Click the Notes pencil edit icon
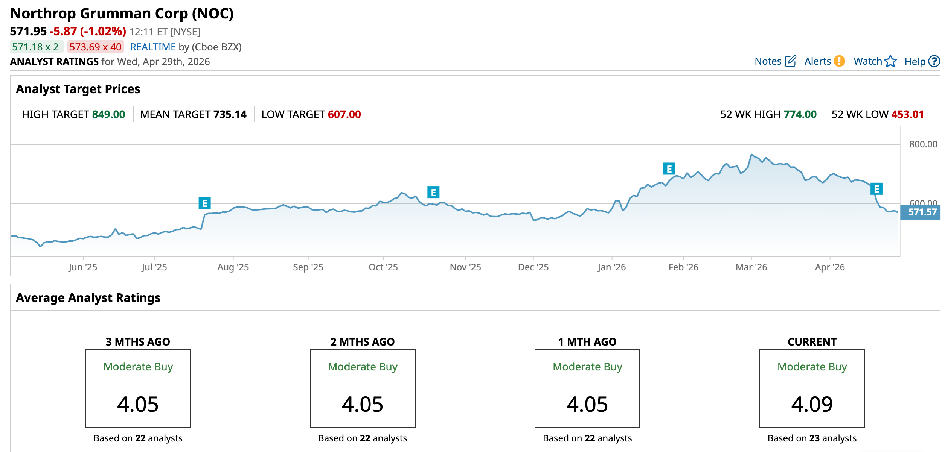Screen dimensions: 945x452 (x=790, y=61)
